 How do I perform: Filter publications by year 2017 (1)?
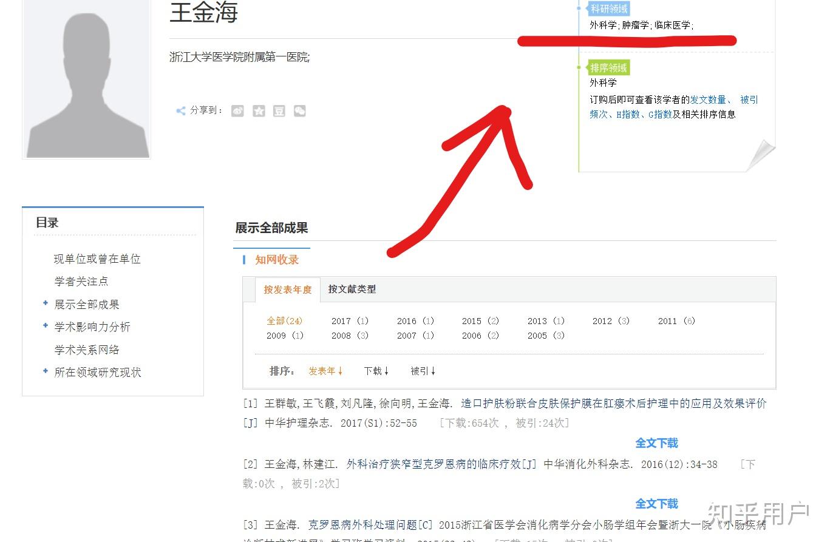click(x=350, y=321)
